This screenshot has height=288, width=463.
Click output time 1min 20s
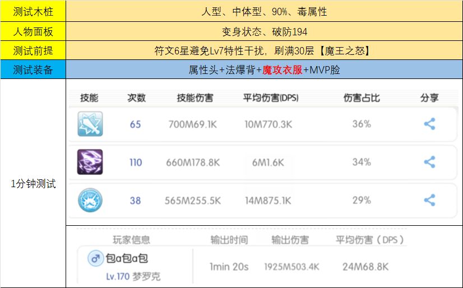click(229, 267)
